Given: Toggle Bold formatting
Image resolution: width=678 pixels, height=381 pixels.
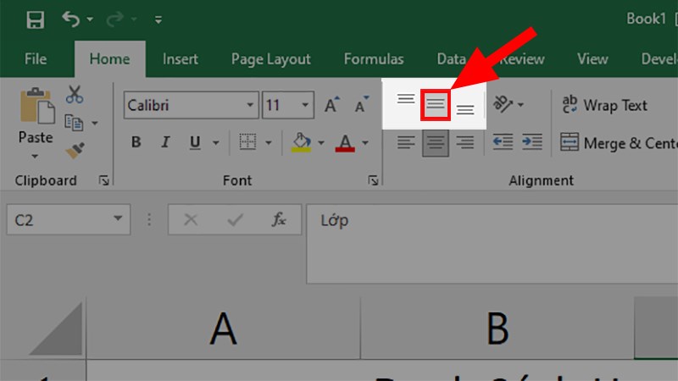Looking at the screenshot, I should (136, 142).
